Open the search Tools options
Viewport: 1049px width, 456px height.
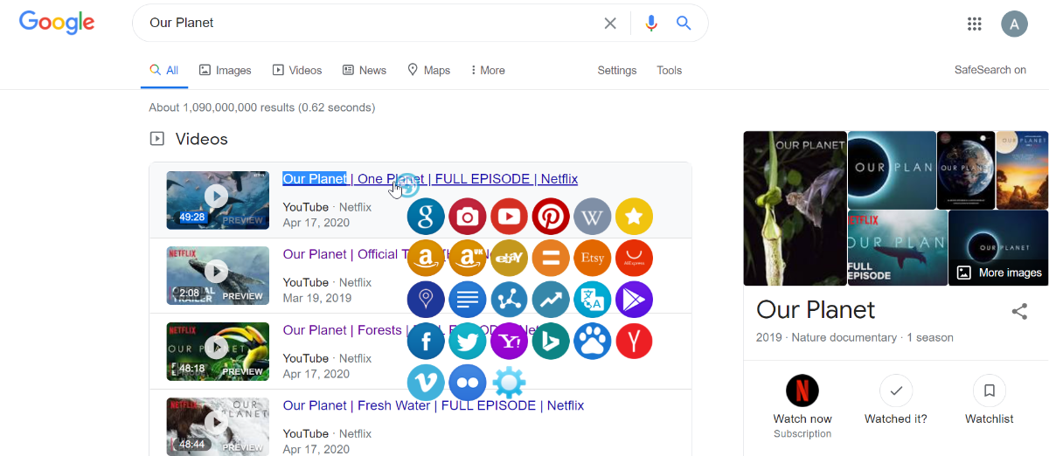(x=670, y=70)
